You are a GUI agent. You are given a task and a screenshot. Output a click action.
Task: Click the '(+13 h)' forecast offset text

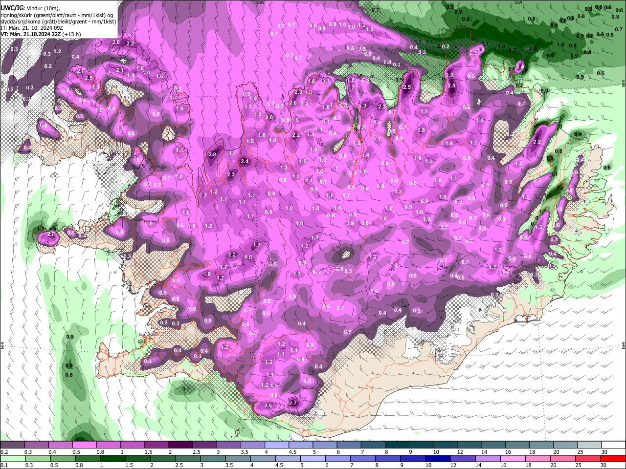(x=72, y=34)
